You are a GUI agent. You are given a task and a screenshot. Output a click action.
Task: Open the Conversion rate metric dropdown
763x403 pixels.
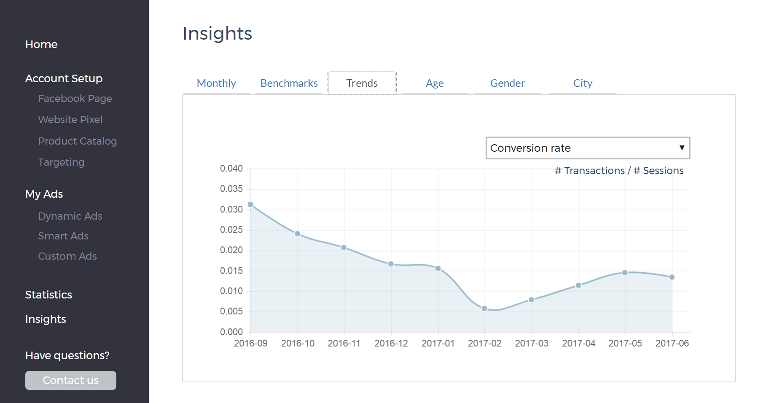click(588, 148)
